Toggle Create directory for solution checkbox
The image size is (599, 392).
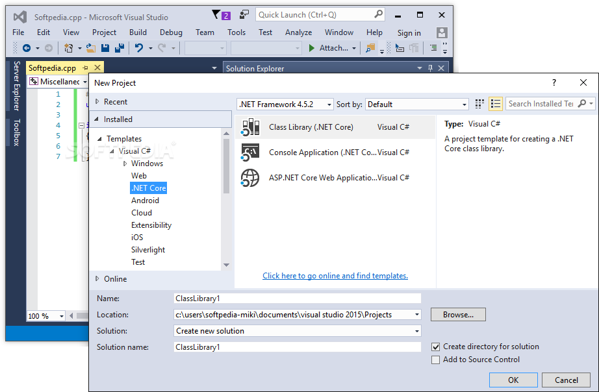[435, 347]
